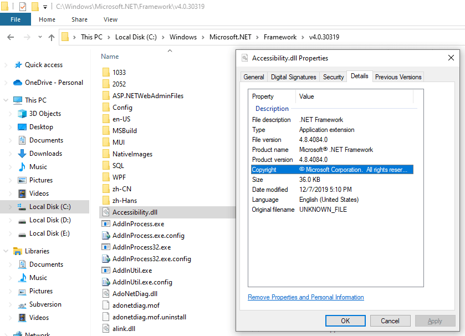465x336 pixels.
Task: Select the File version property row
Action: (332, 140)
